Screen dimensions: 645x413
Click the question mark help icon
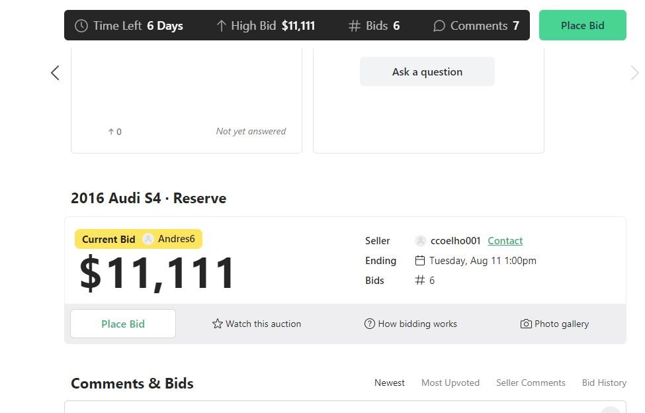point(370,324)
